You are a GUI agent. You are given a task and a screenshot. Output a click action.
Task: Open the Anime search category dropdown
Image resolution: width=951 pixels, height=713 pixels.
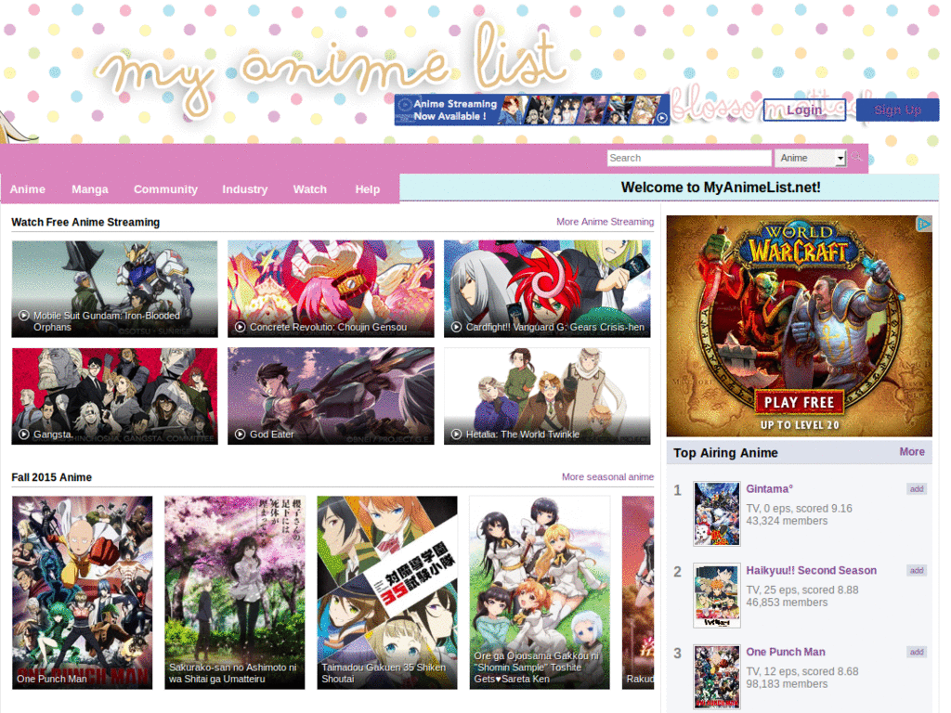810,158
